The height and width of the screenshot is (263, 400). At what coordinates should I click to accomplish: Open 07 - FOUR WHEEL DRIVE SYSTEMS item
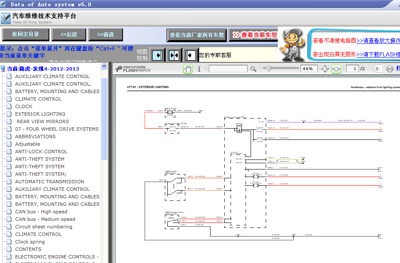[57, 129]
